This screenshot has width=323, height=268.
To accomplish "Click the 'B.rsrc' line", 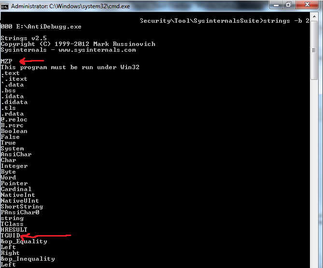I will tap(12, 125).
